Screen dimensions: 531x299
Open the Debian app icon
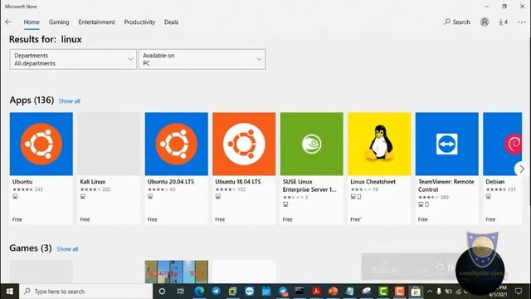(503, 144)
